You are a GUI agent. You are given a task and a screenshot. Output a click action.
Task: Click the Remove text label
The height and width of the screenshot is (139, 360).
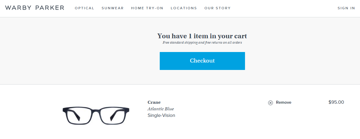coord(283,103)
